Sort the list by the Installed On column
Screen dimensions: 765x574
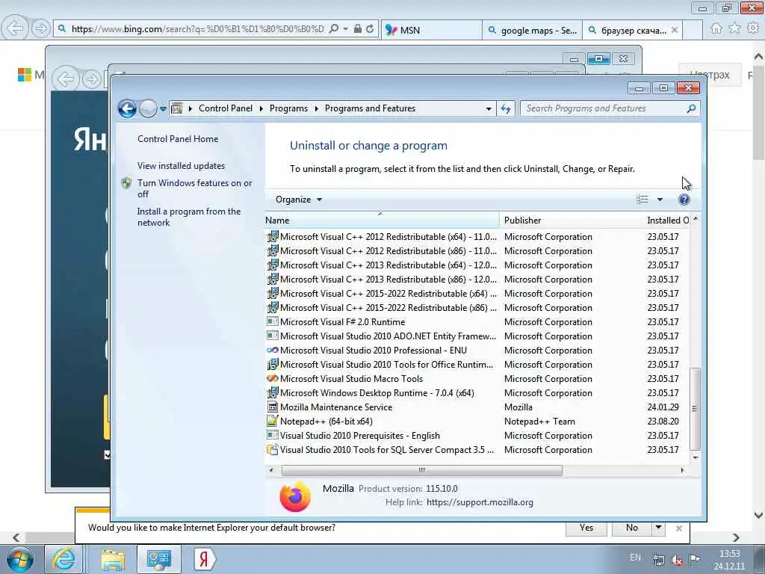point(667,220)
